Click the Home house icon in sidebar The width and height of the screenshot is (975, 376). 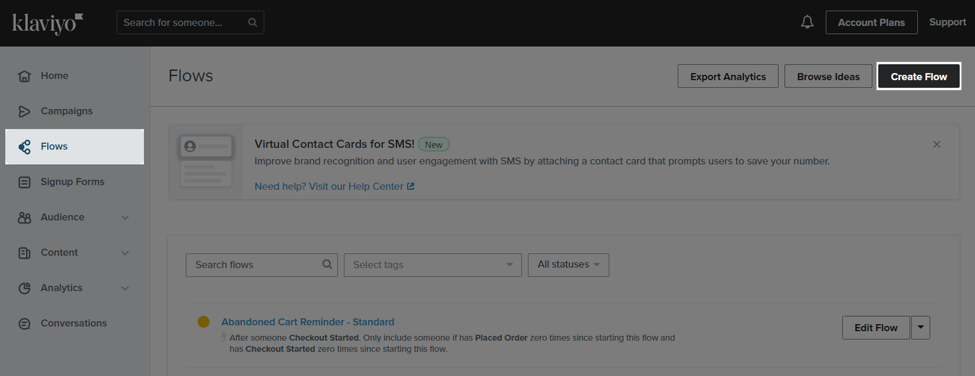[24, 76]
